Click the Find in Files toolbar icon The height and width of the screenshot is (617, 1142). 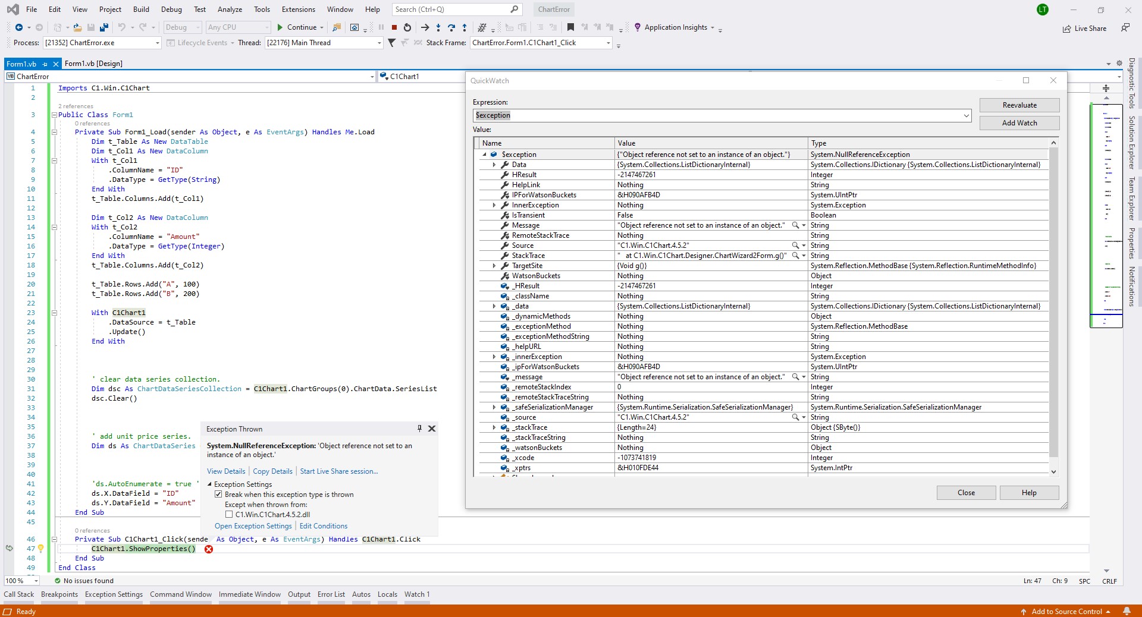coord(337,27)
